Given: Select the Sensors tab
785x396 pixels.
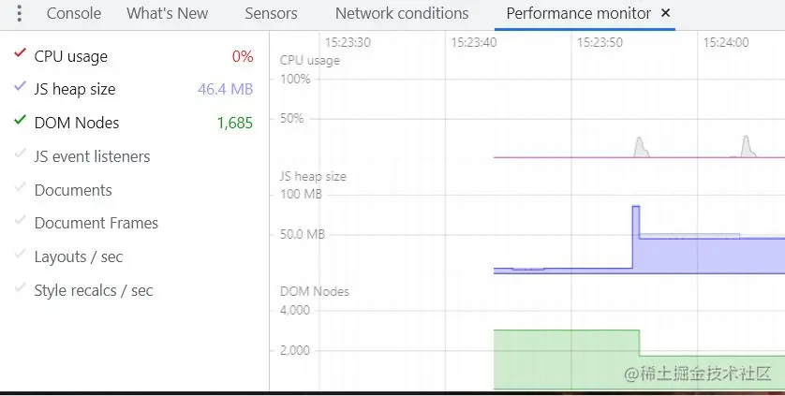Looking at the screenshot, I should click(271, 14).
